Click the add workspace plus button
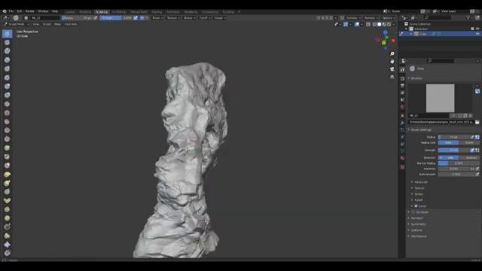The image size is (482, 271). 239,12
